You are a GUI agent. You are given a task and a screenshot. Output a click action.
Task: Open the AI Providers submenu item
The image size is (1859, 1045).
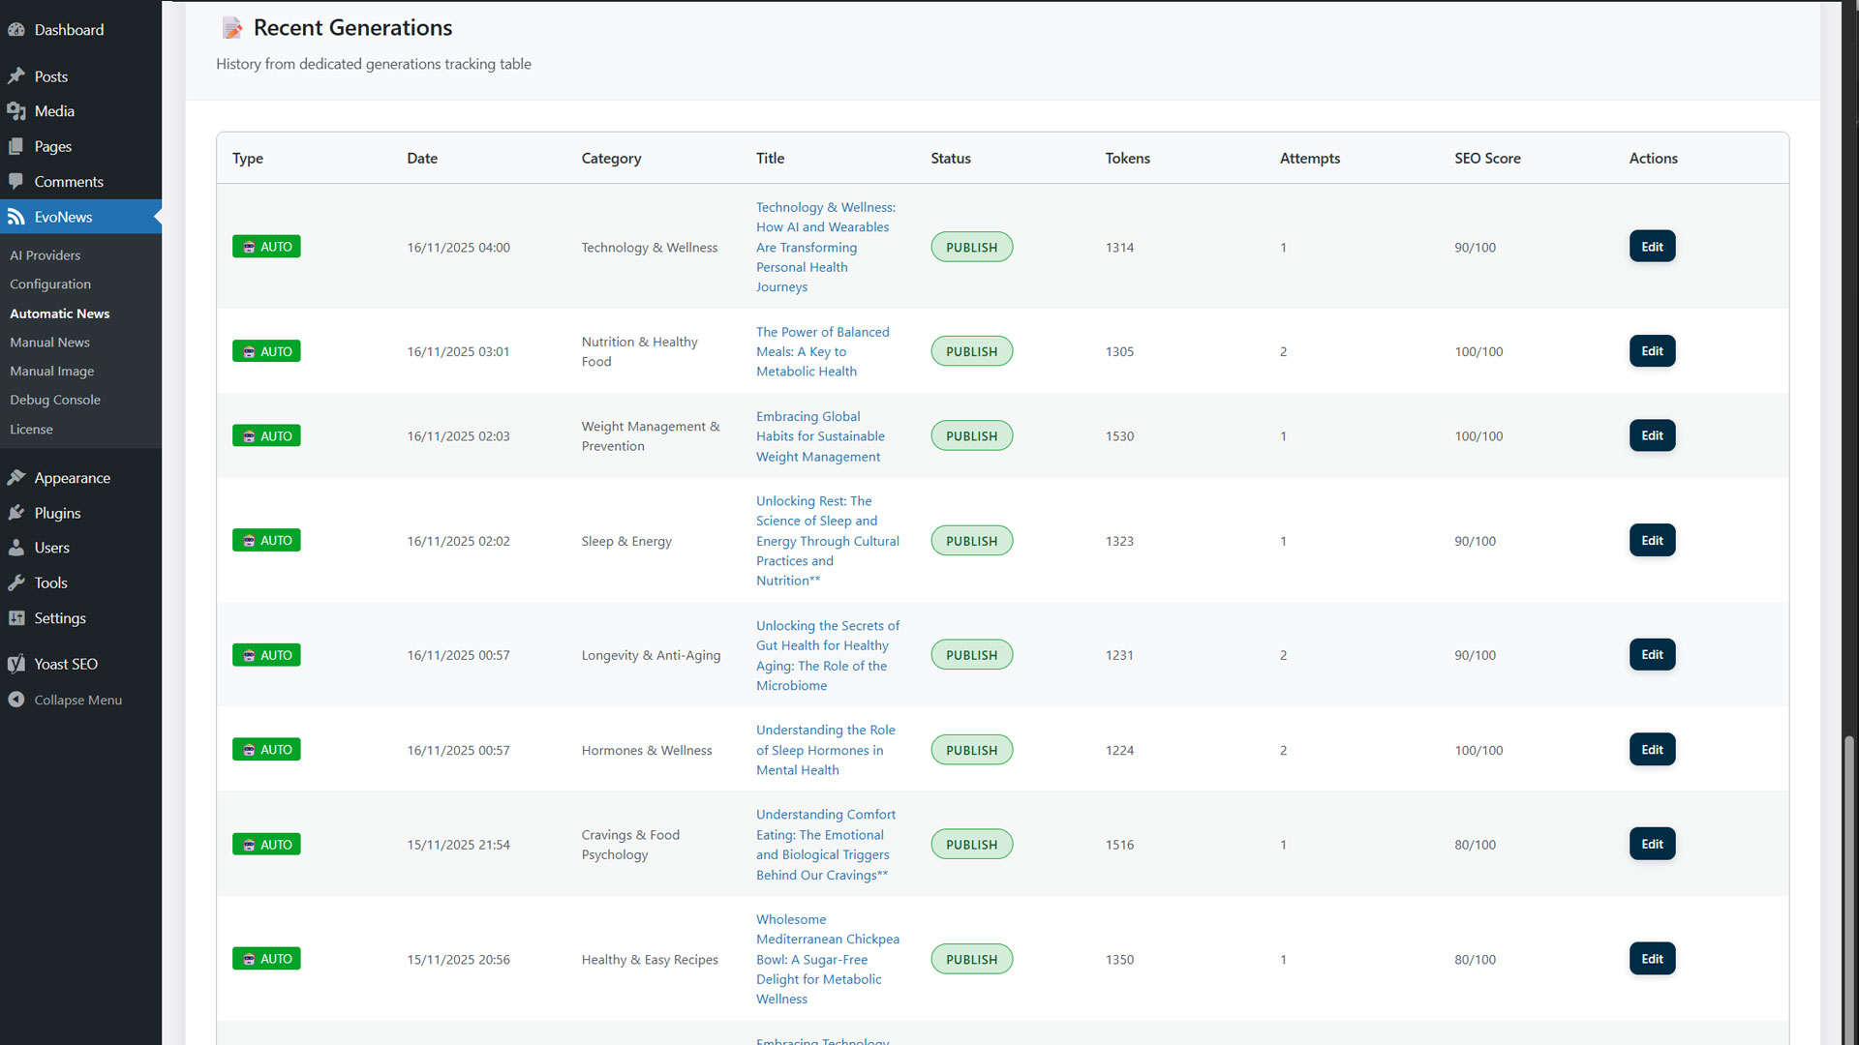[45, 255]
